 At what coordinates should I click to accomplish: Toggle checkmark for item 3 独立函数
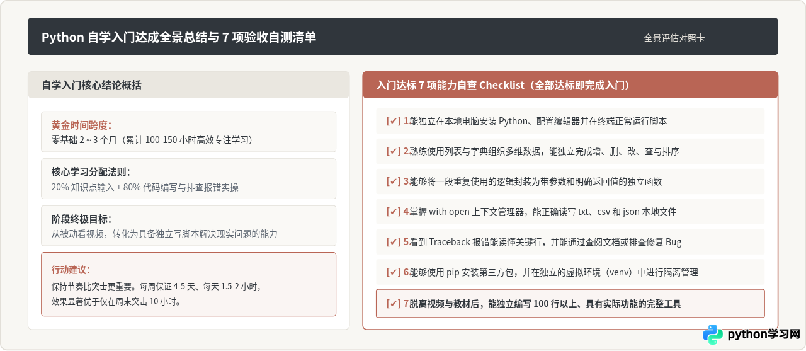pos(394,181)
